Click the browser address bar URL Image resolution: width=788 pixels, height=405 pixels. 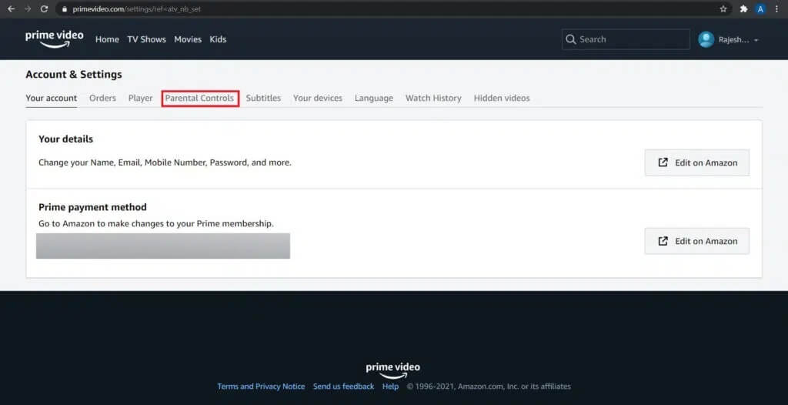(137, 9)
